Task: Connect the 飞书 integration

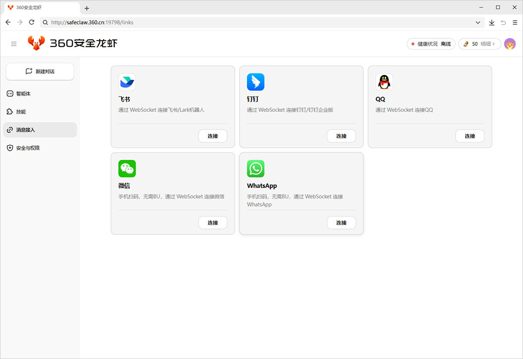Action: [x=213, y=136]
